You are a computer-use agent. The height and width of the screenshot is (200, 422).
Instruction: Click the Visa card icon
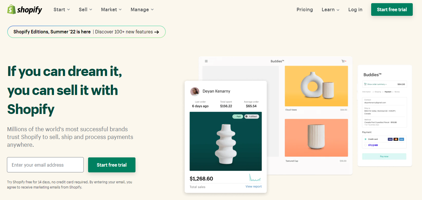pos(390,139)
